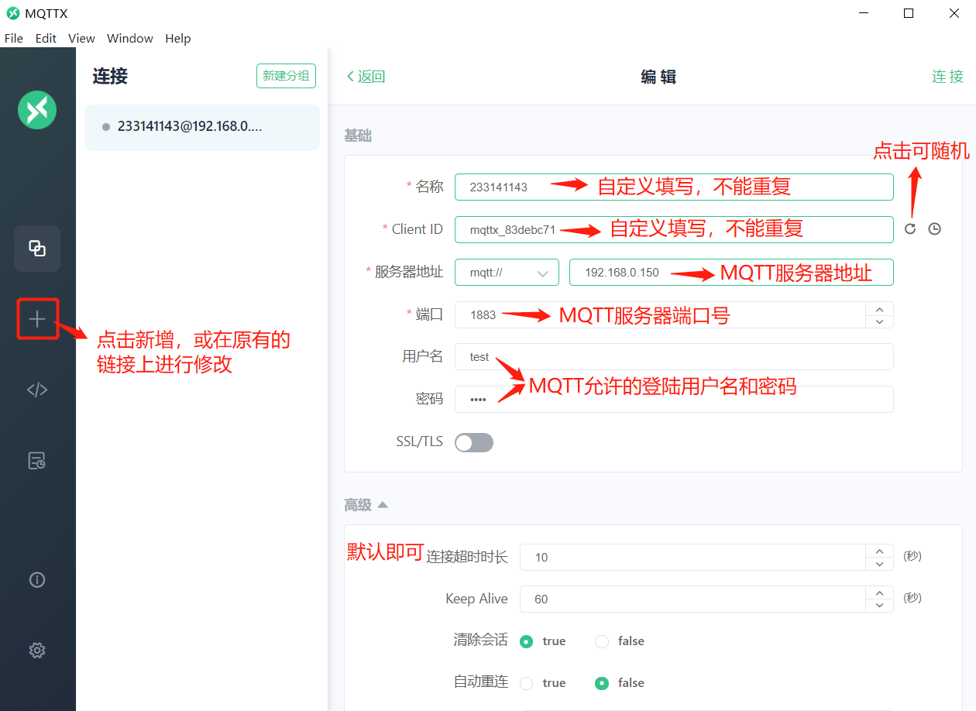
Task: Set clean session (清除会话) to false
Action: 602,641
